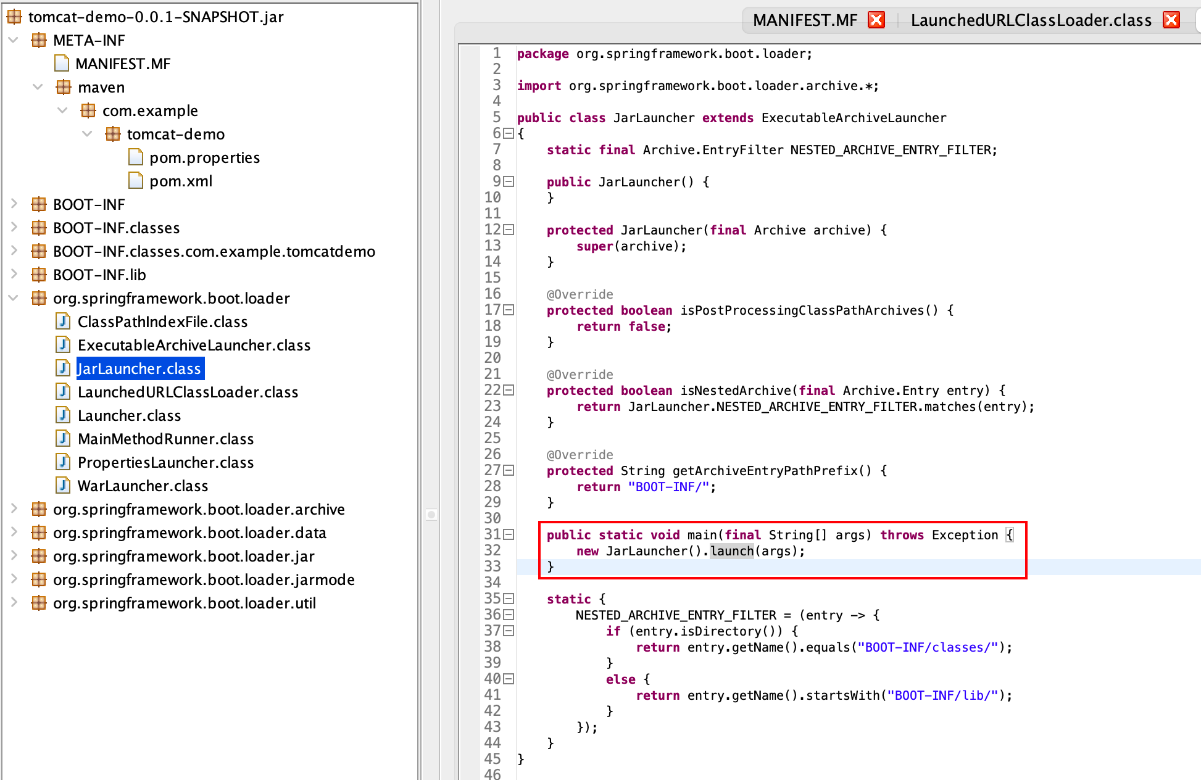1201x780 pixels.
Task: Close the MANIFEST.MF tab
Action: (x=876, y=20)
